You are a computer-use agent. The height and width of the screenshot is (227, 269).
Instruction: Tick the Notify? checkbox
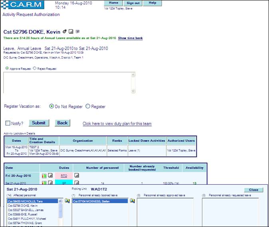point(8,123)
